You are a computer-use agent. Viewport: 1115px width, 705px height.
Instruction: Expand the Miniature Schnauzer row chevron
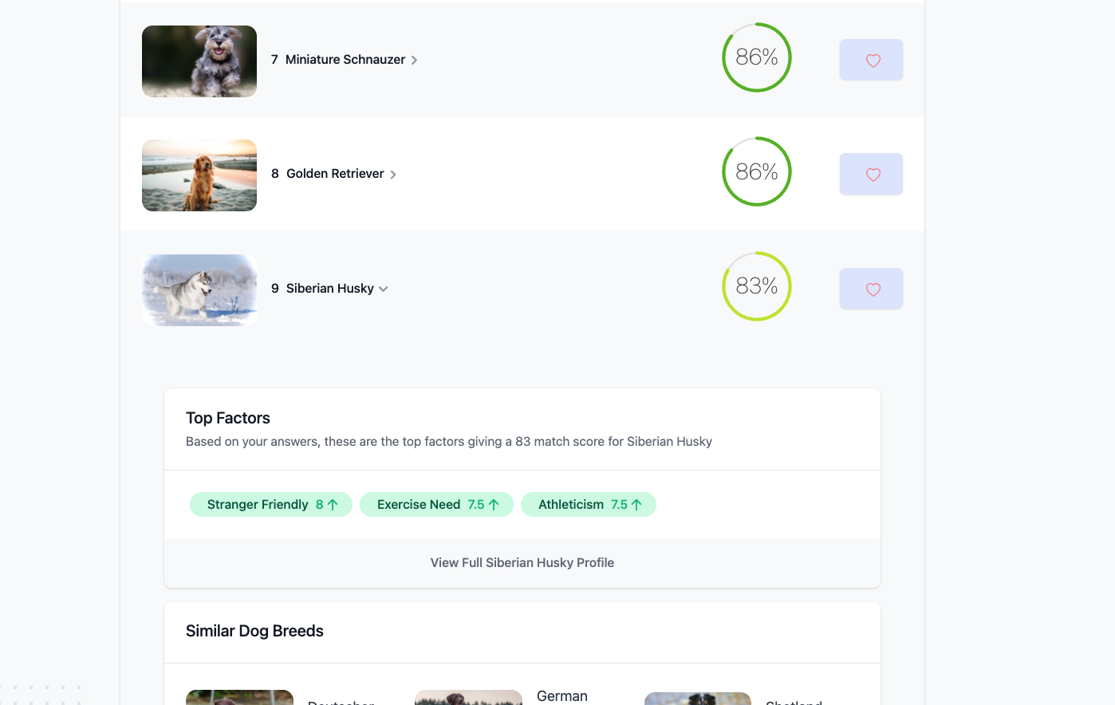click(414, 61)
